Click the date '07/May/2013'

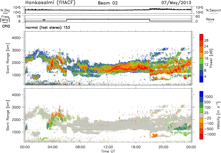pos(176,3)
